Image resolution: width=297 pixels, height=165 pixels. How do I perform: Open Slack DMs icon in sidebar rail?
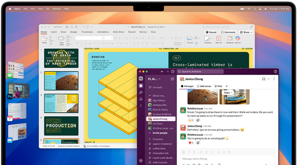click(141, 92)
